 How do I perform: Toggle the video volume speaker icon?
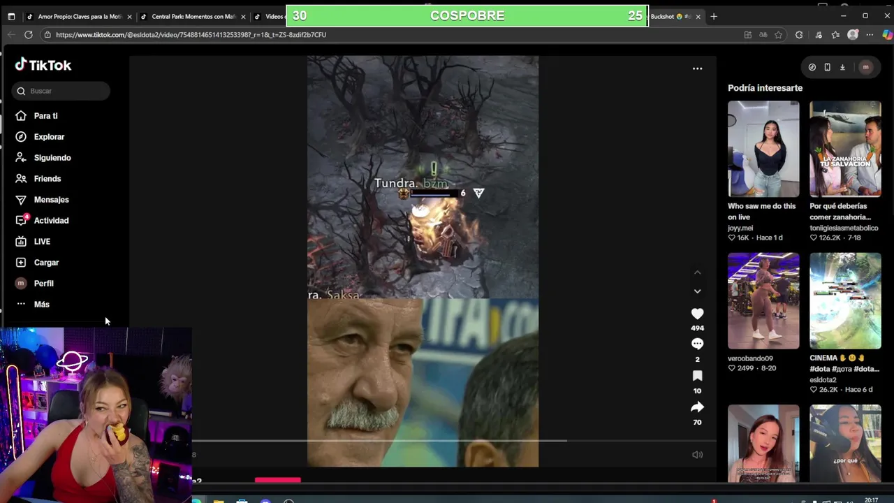[x=697, y=455]
